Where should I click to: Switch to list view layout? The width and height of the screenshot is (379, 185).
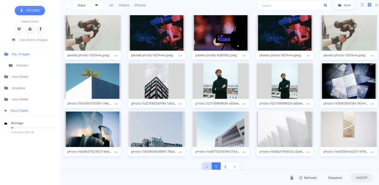click(362, 5)
